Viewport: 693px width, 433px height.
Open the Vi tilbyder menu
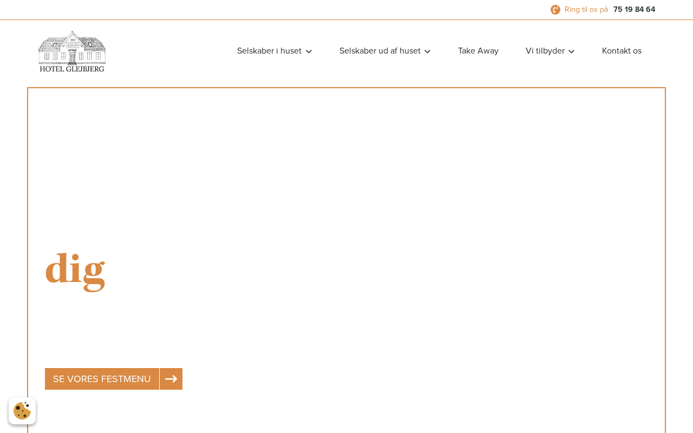545,51
